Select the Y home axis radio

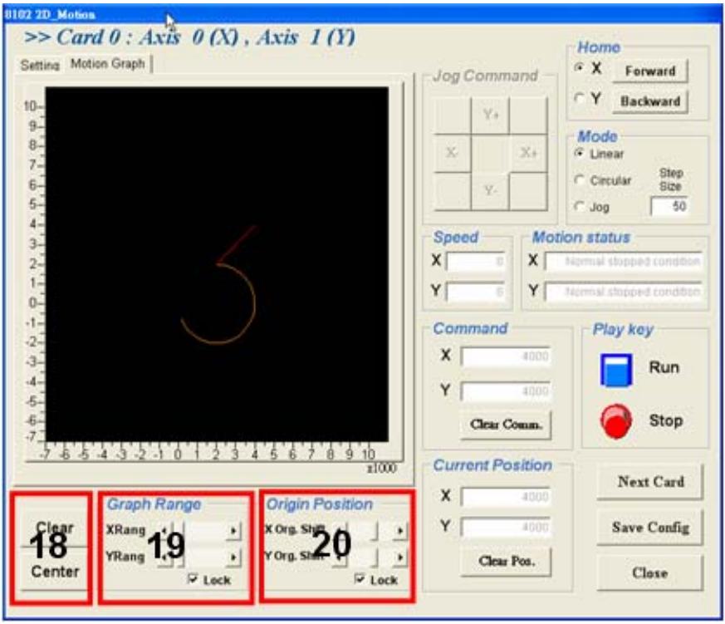point(579,98)
